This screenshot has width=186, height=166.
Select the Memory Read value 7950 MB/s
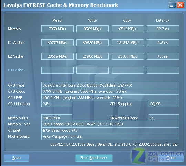58,29
